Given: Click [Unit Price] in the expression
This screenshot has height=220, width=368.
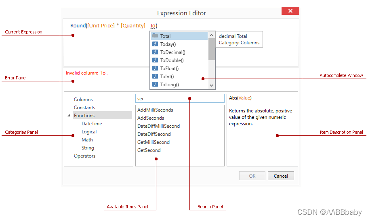Looking at the screenshot, I should (101, 25).
